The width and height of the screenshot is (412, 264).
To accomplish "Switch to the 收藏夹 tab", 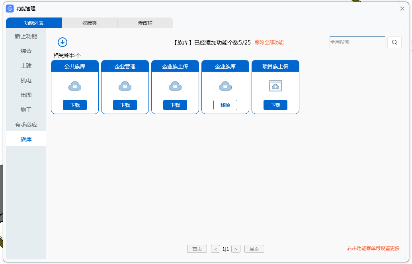I will pyautogui.click(x=90, y=23).
